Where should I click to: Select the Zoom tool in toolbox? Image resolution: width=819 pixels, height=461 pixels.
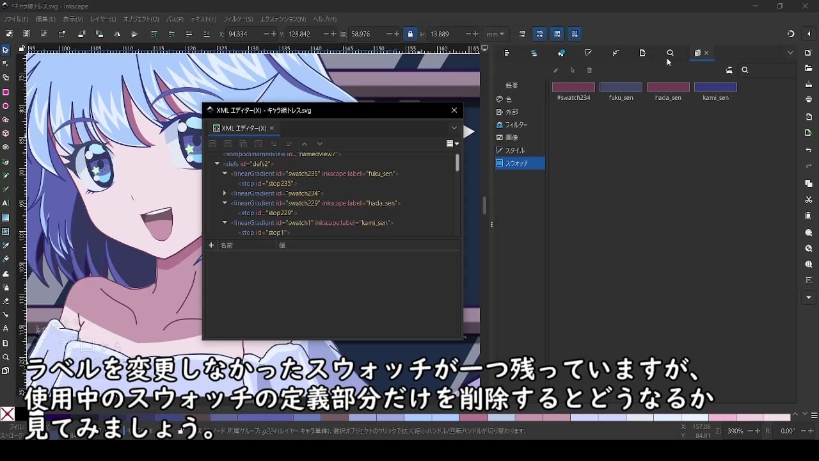(6, 357)
